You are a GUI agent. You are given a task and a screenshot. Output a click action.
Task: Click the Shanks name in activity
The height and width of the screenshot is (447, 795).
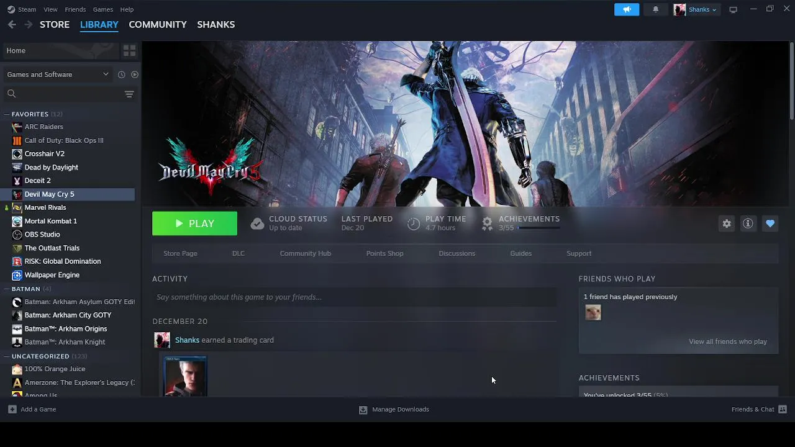187,340
